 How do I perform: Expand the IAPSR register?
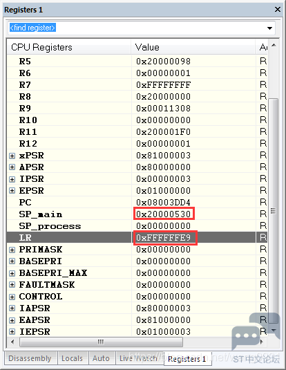pyautogui.click(x=12, y=308)
